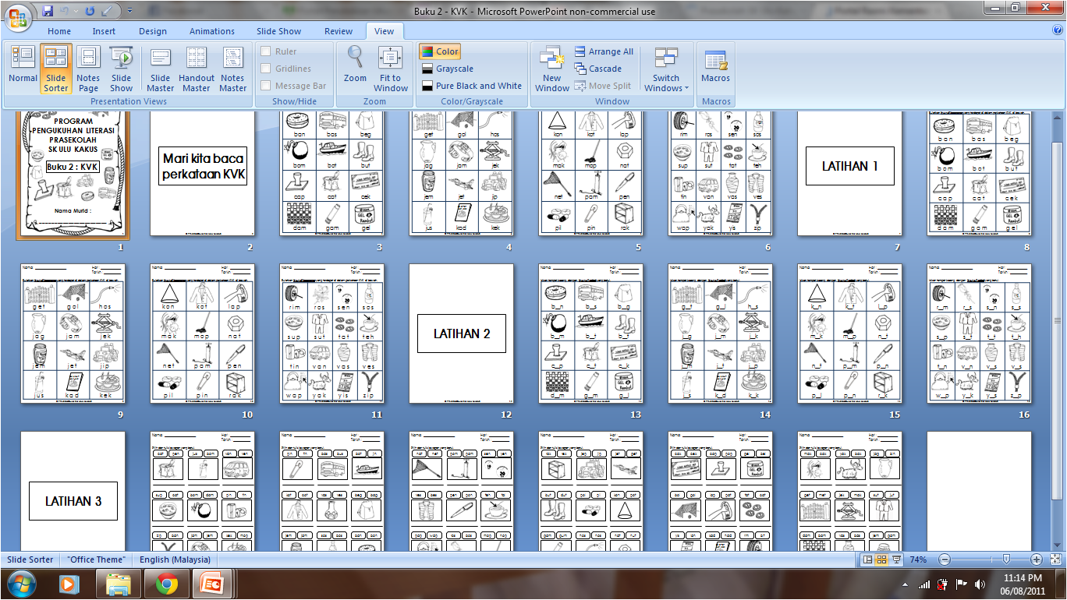Switch to Normal view from status bar
The height and width of the screenshot is (600, 1067).
867,559
